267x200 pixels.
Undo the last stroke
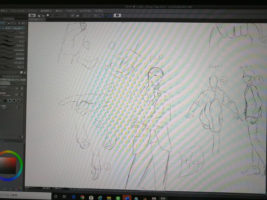56,15
